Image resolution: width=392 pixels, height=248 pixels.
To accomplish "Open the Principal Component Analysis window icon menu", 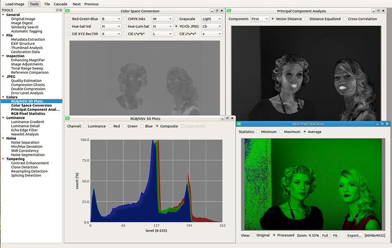I will coord(230,11).
